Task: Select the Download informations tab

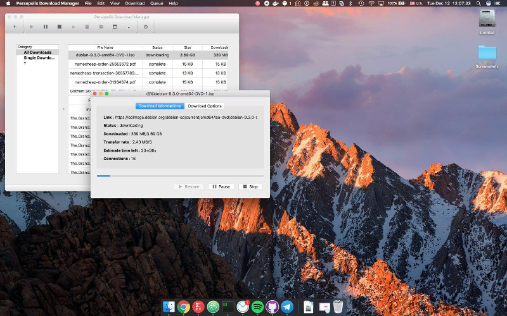Action: point(160,106)
